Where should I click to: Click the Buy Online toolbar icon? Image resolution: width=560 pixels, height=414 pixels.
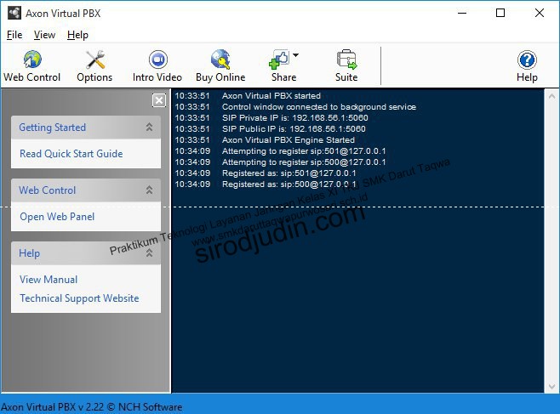[x=220, y=60]
